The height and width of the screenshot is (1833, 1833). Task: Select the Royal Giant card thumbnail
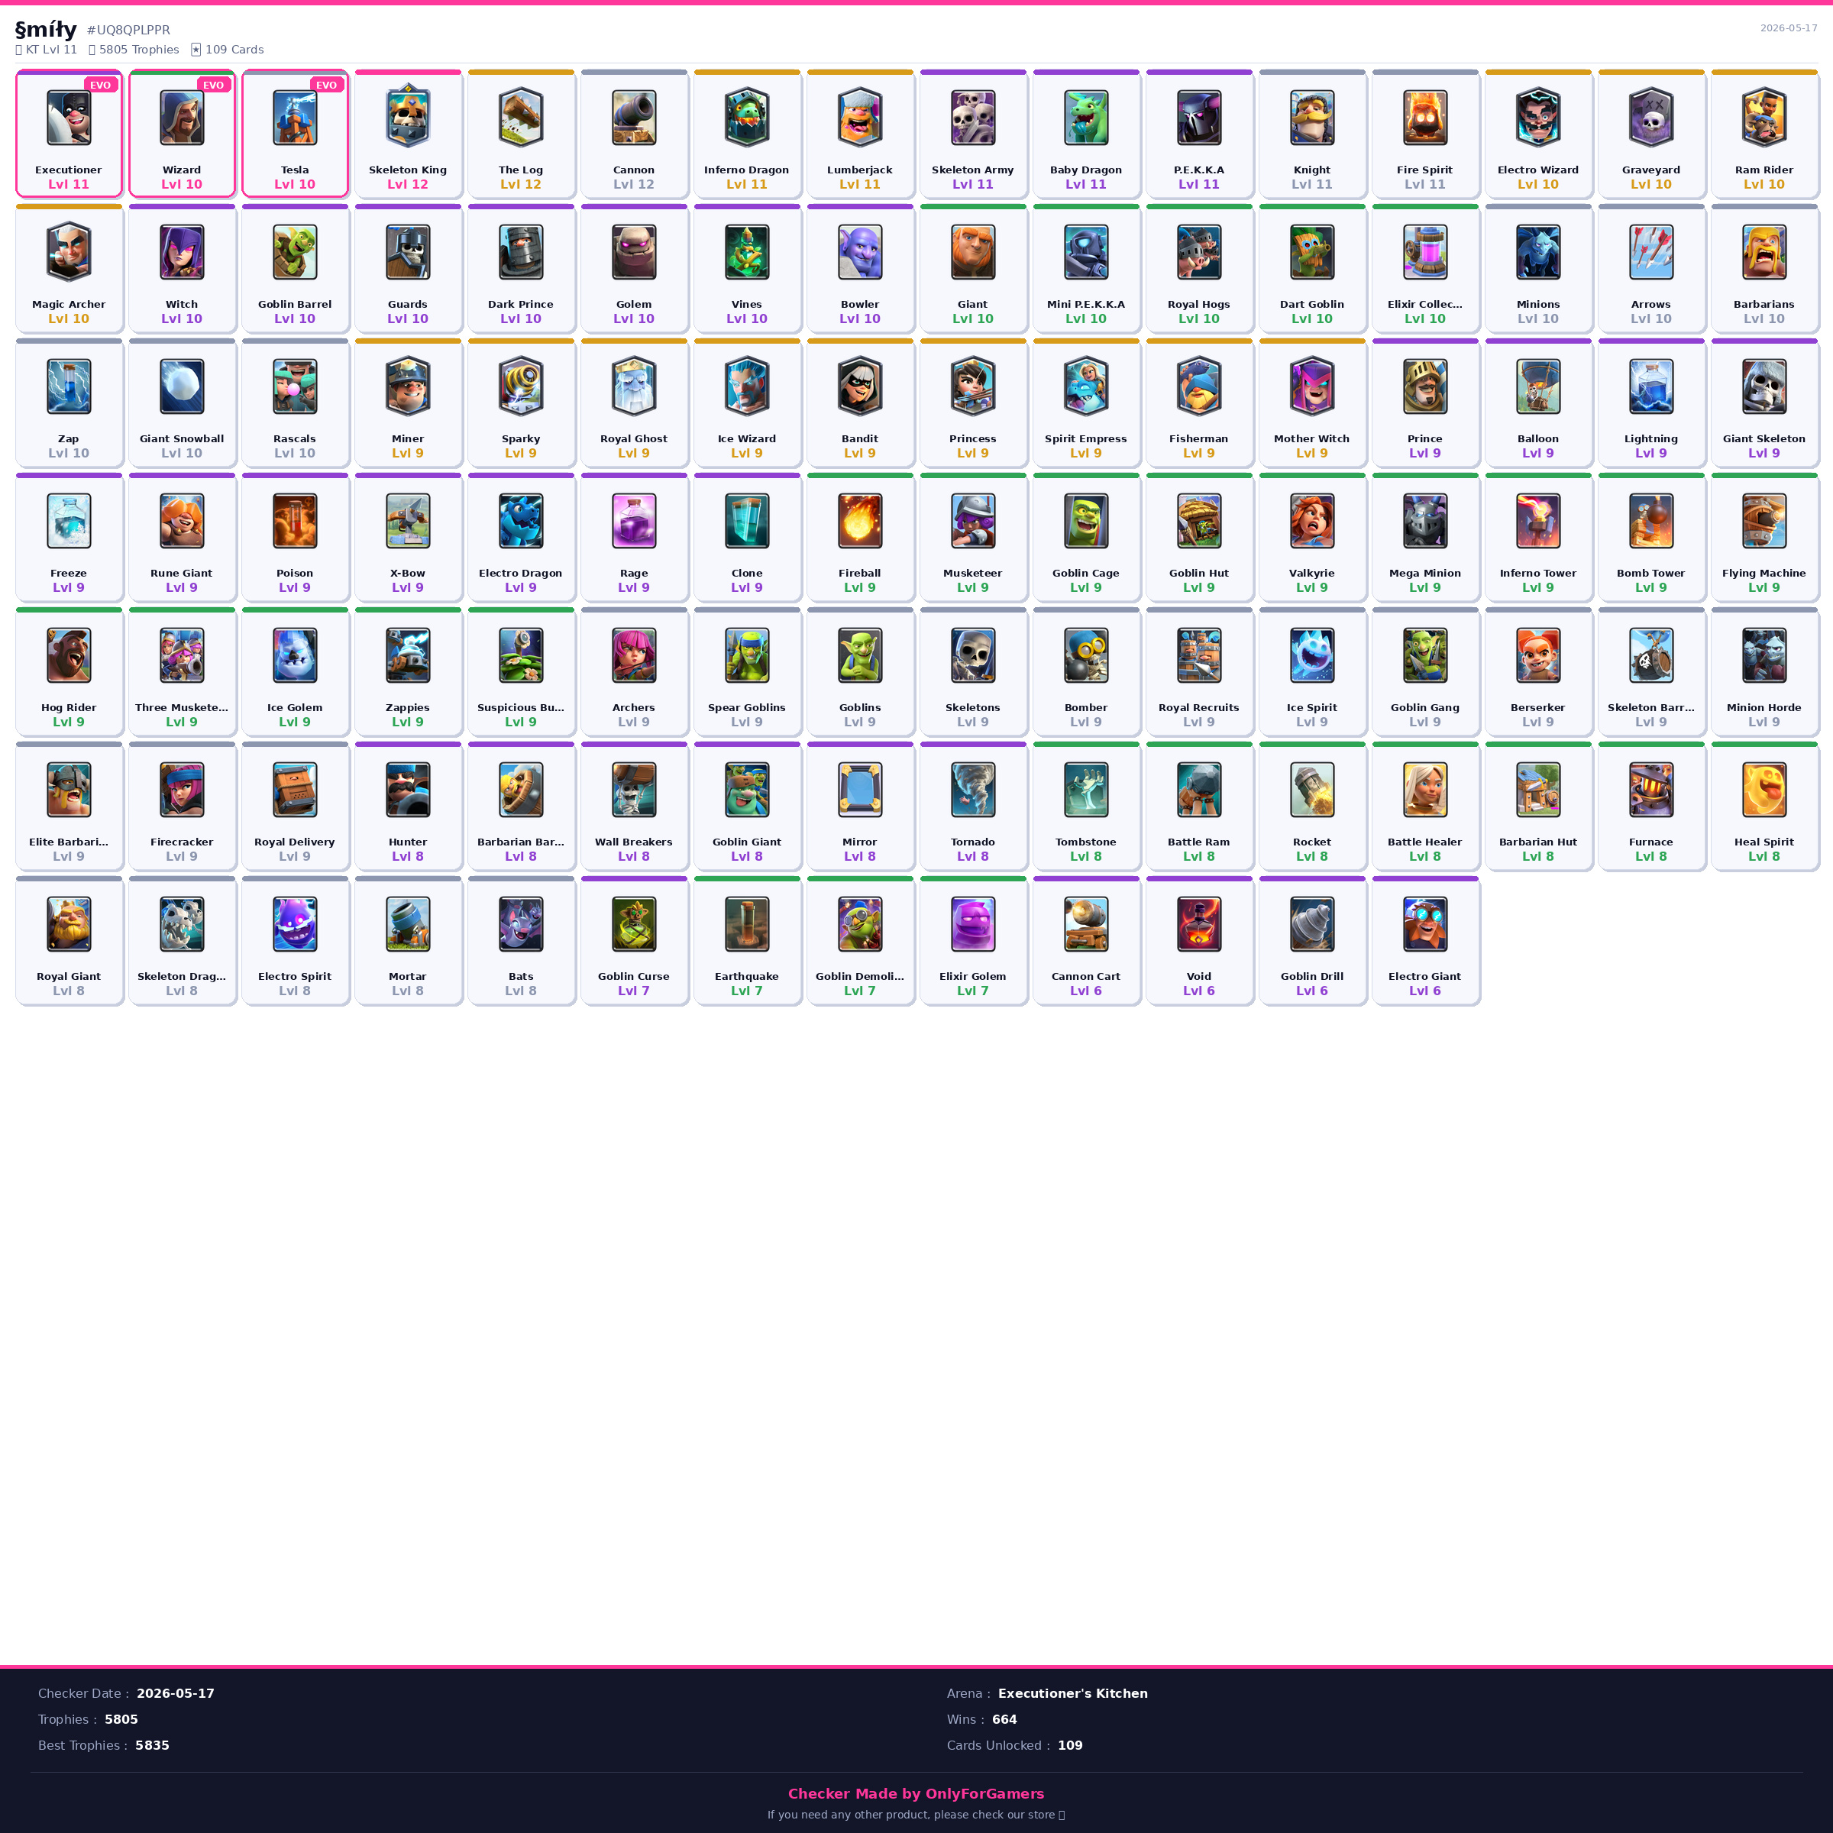coord(68,924)
